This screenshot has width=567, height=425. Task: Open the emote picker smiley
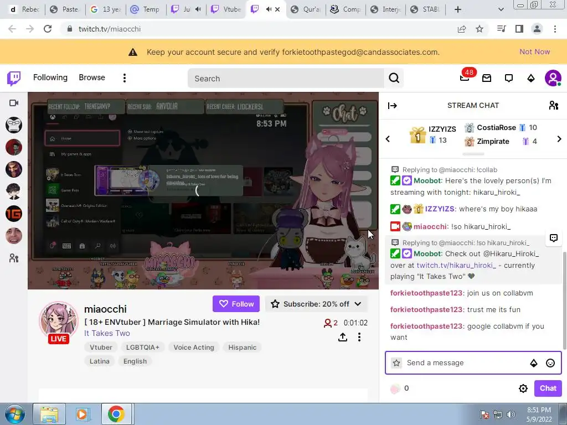tap(550, 363)
